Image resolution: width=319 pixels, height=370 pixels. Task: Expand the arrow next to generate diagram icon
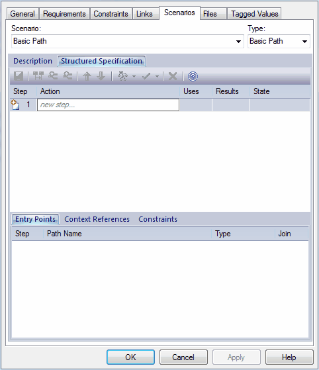(134, 77)
